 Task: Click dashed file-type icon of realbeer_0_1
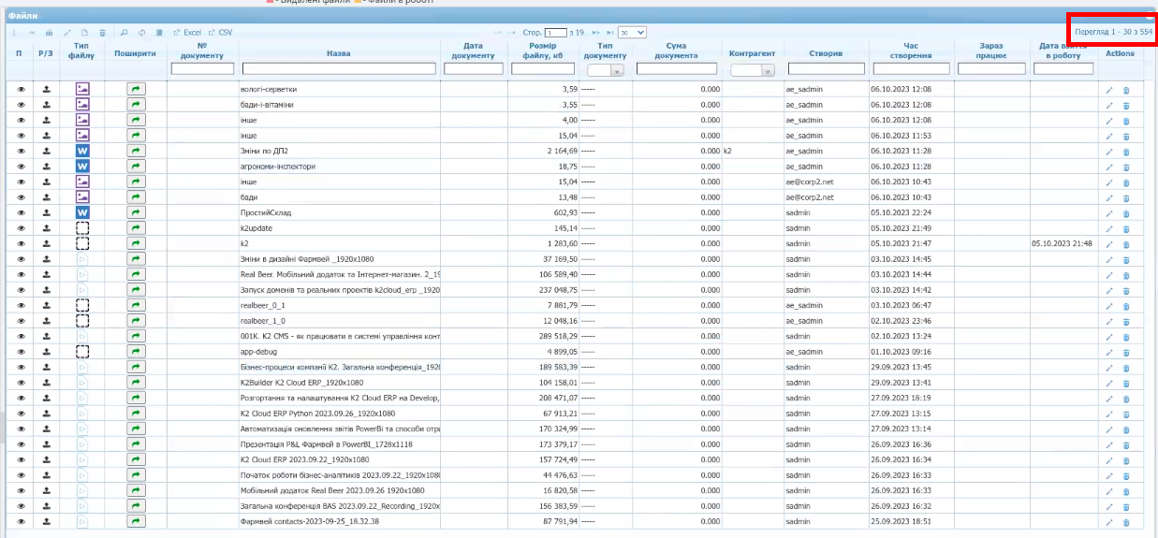[82, 305]
